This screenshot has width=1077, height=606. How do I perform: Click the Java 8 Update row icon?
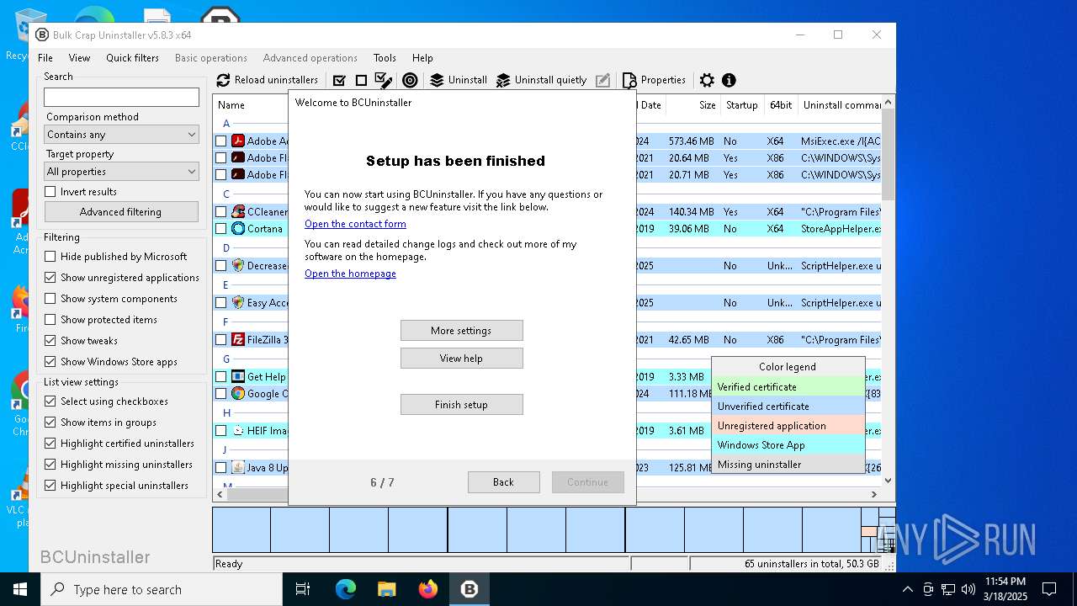point(238,467)
